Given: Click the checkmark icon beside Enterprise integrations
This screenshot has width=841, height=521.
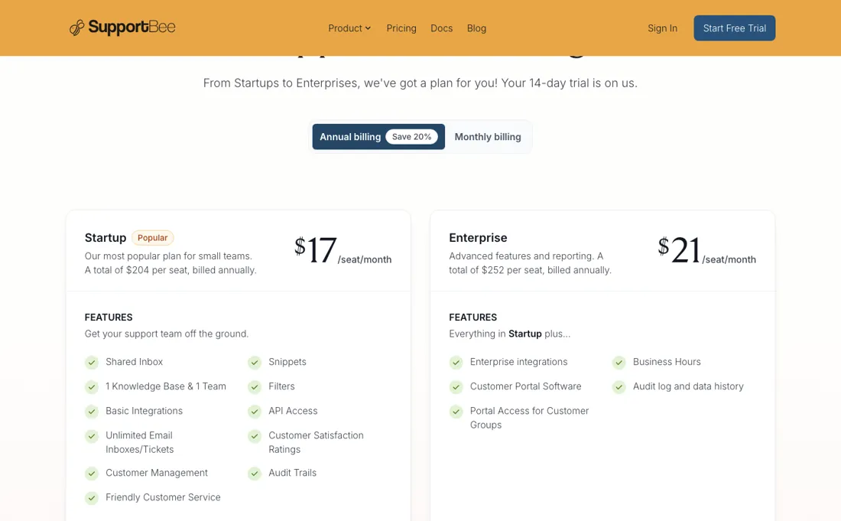Looking at the screenshot, I should pyautogui.click(x=456, y=362).
